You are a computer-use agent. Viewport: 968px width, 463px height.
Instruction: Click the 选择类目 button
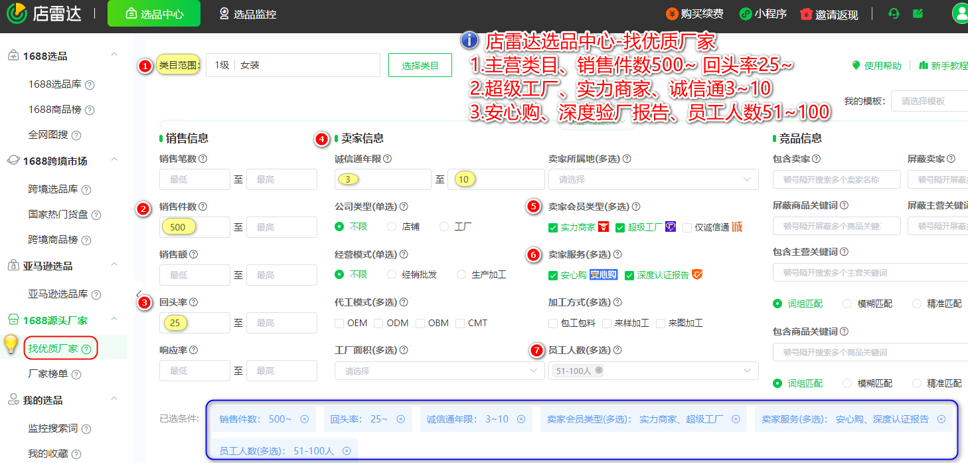pyautogui.click(x=420, y=65)
